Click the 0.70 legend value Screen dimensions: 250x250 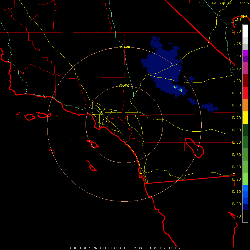point(236,118)
